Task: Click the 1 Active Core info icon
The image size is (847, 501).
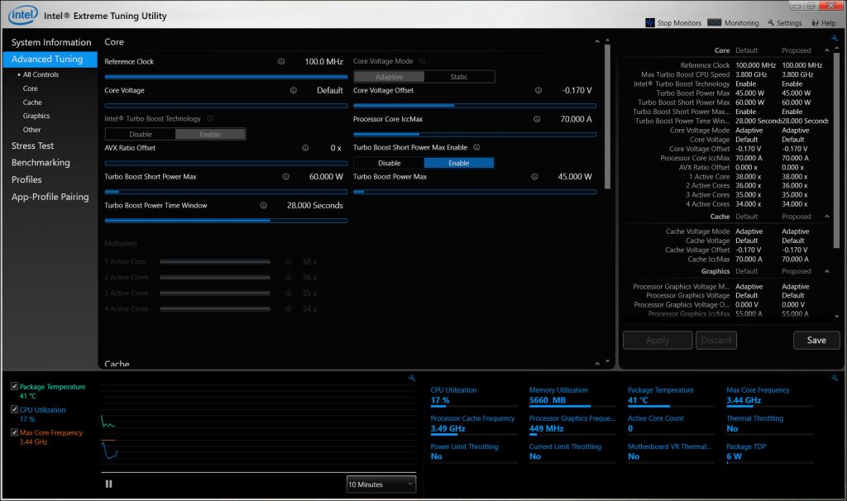Action: (289, 261)
